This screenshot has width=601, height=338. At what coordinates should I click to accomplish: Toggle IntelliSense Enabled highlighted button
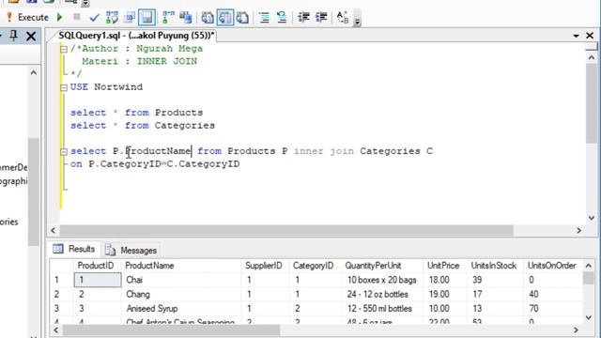[x=146, y=17]
